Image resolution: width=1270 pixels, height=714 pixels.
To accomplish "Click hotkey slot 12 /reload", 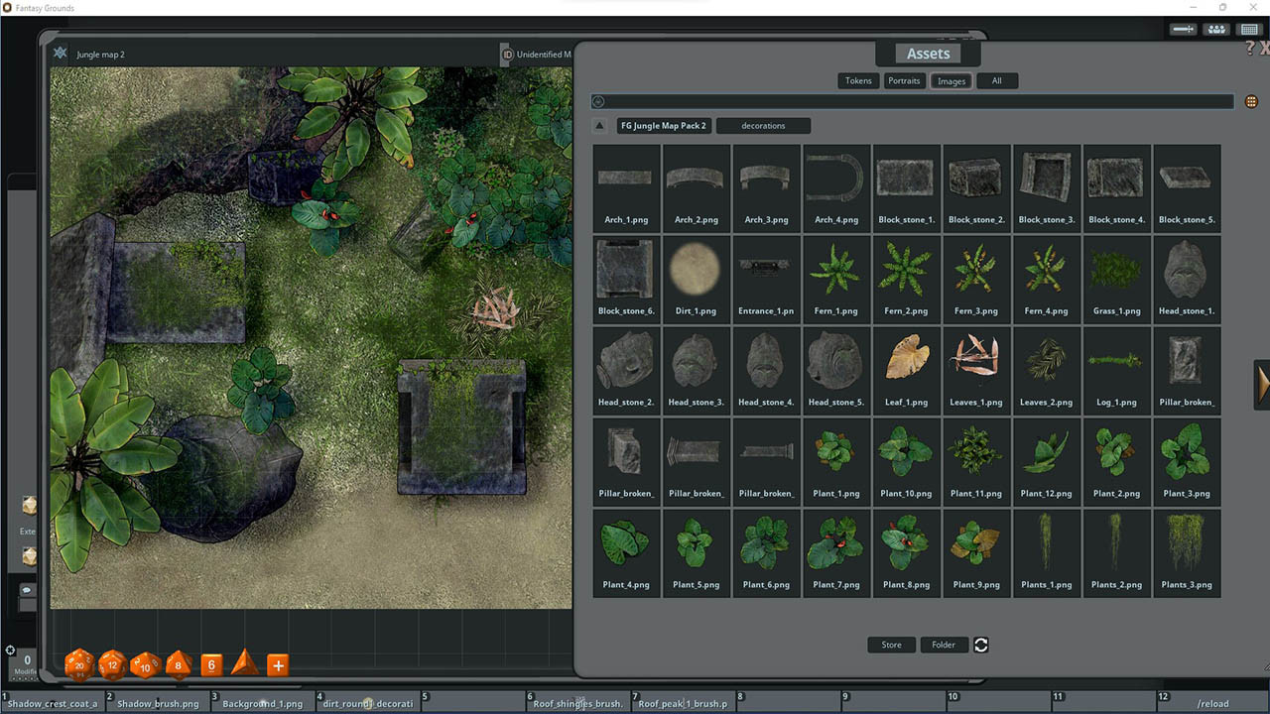I will point(1212,702).
